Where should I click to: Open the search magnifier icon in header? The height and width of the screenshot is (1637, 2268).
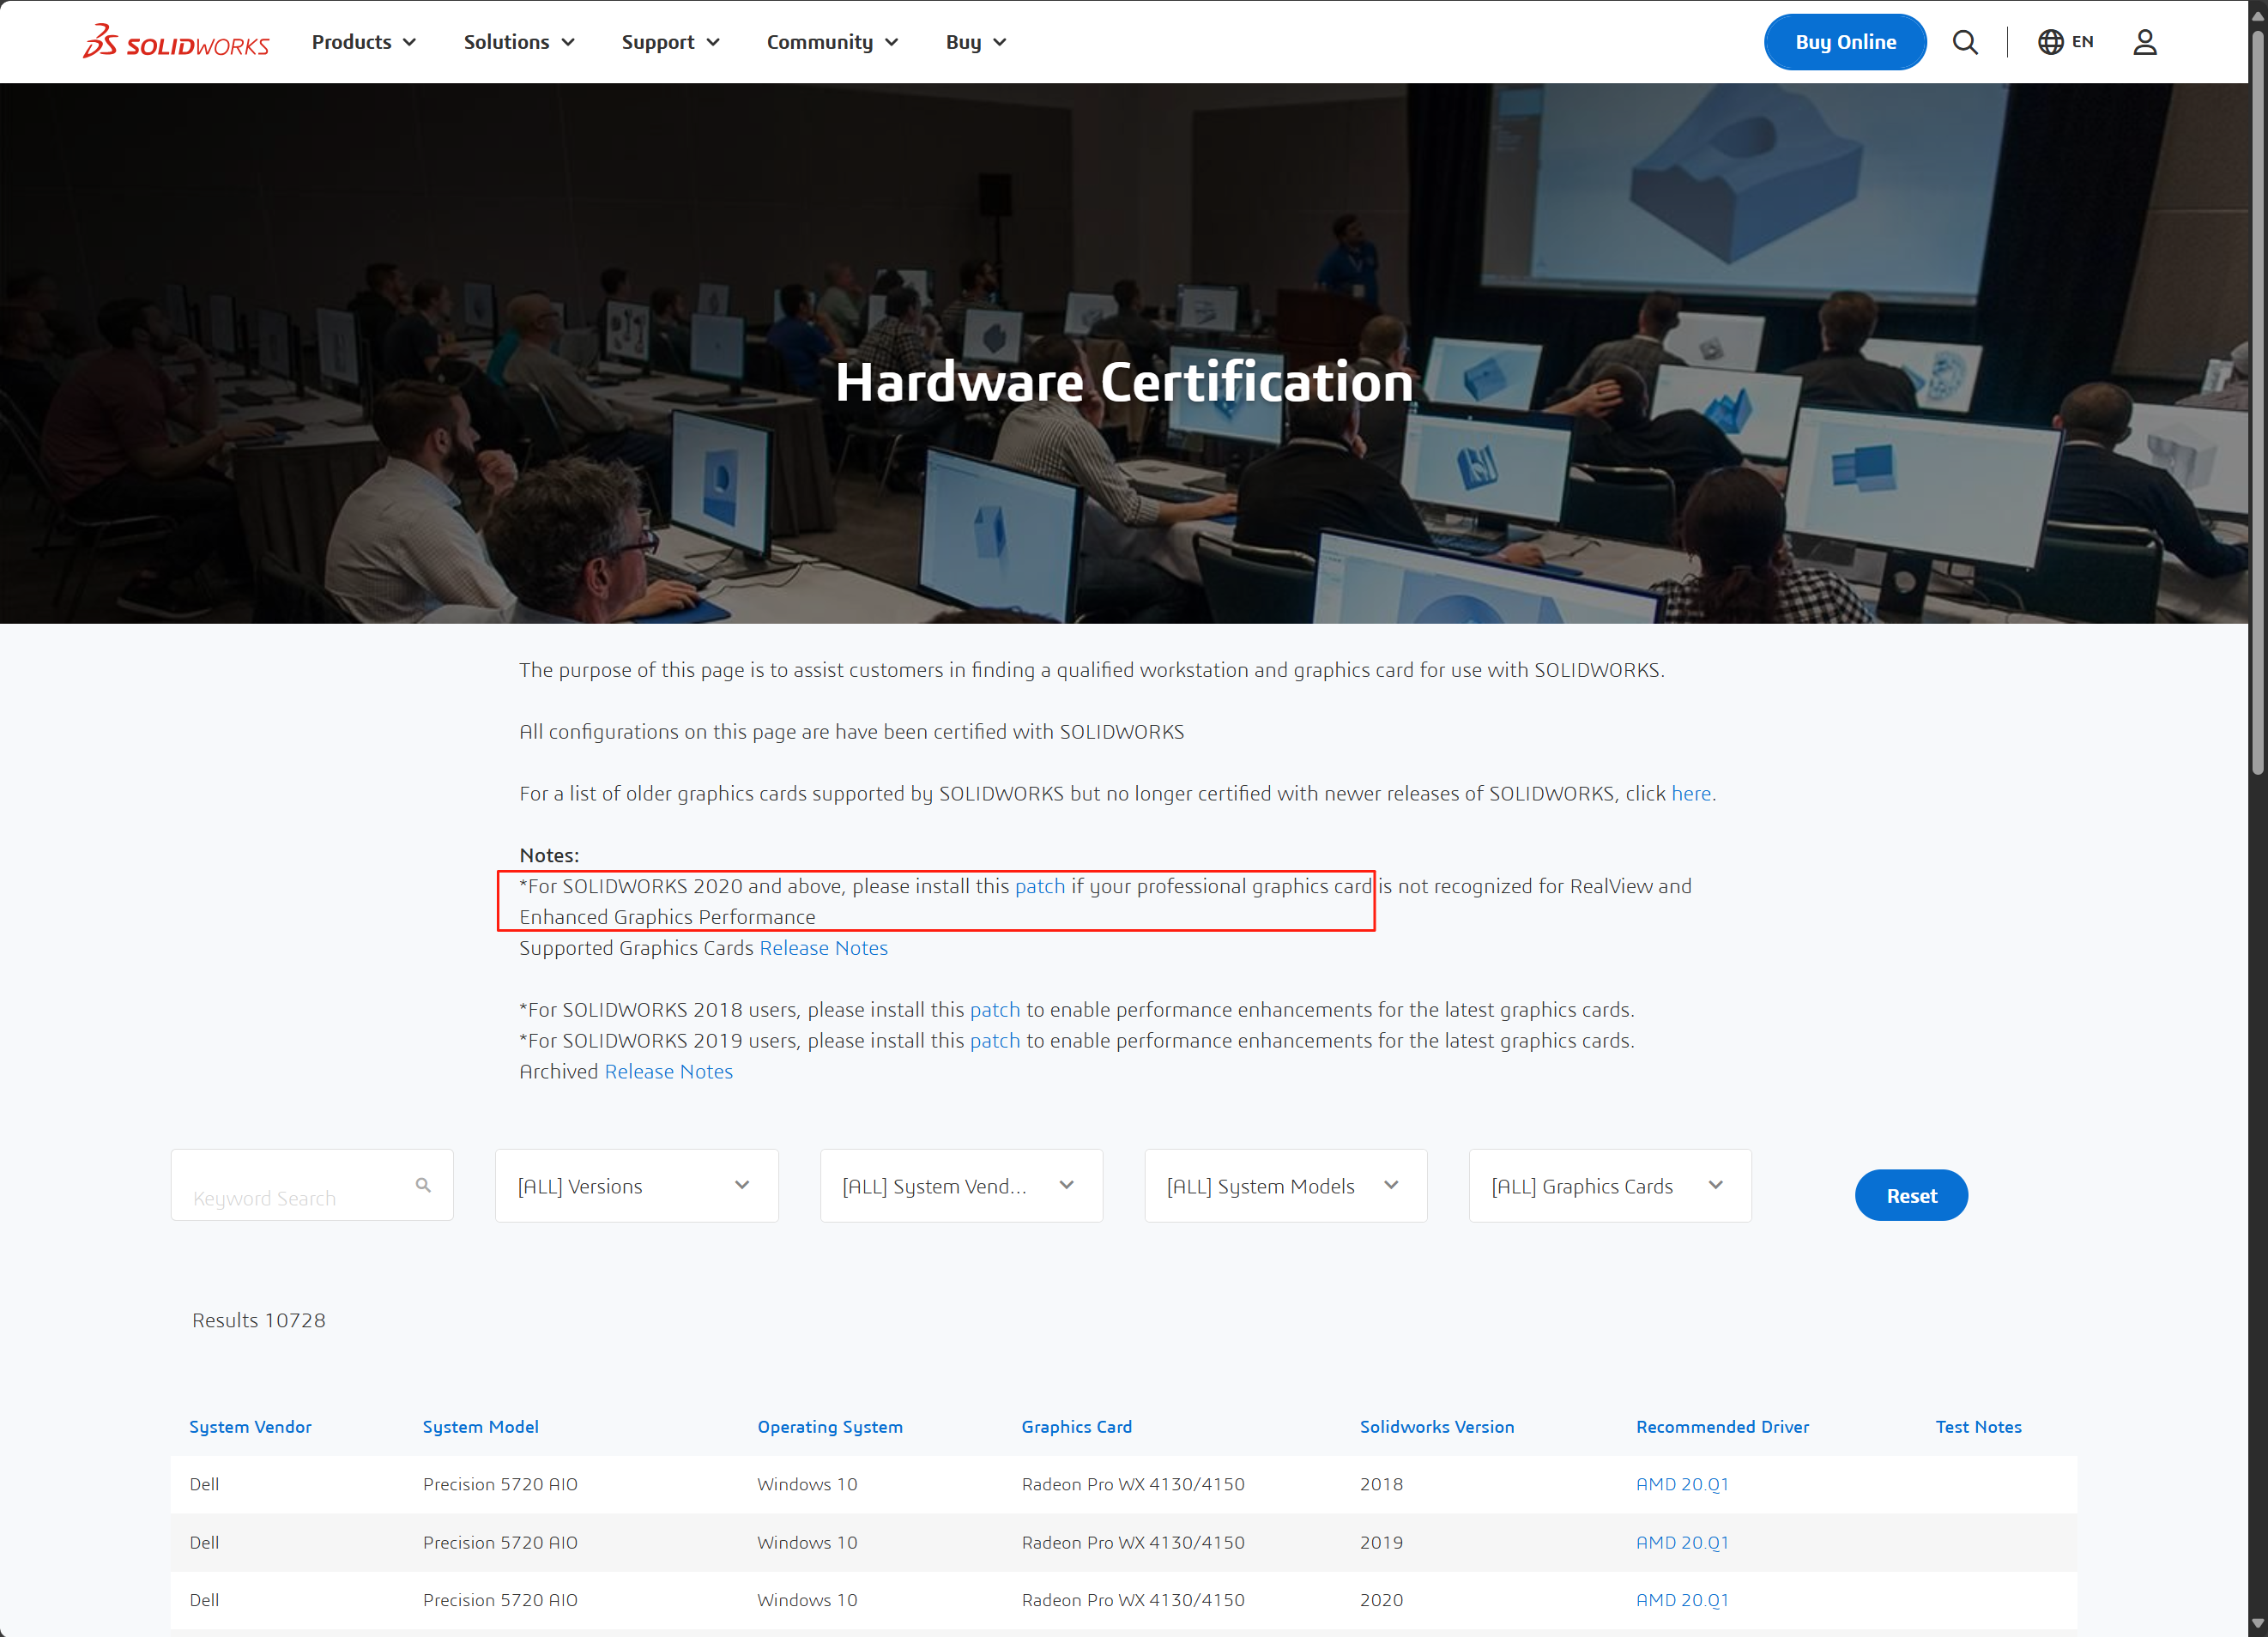tap(1965, 42)
